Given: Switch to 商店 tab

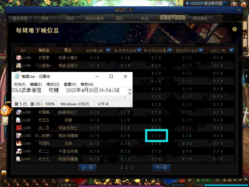Looking at the screenshot, I should 144,18.
